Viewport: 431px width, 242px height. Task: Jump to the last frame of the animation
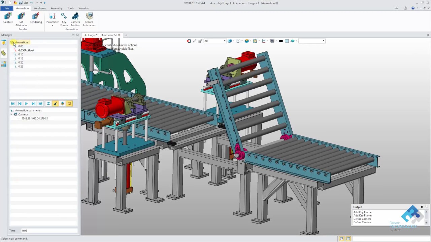[40, 104]
